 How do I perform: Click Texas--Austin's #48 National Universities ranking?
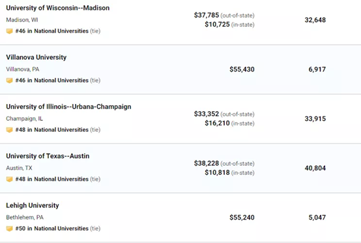[58, 179]
